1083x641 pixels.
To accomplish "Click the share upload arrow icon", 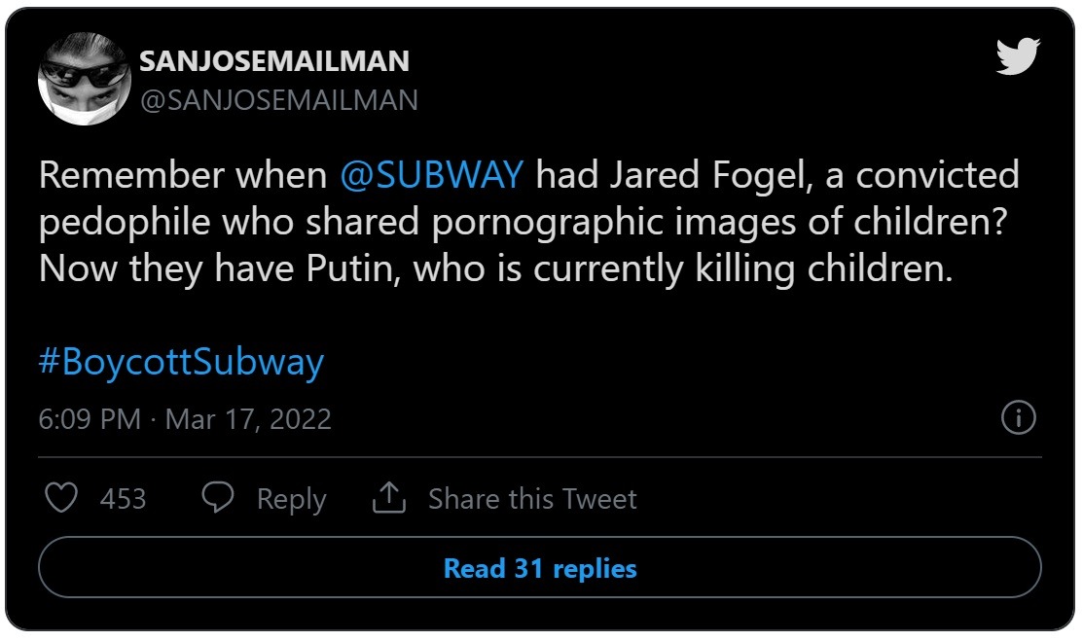I will point(388,498).
